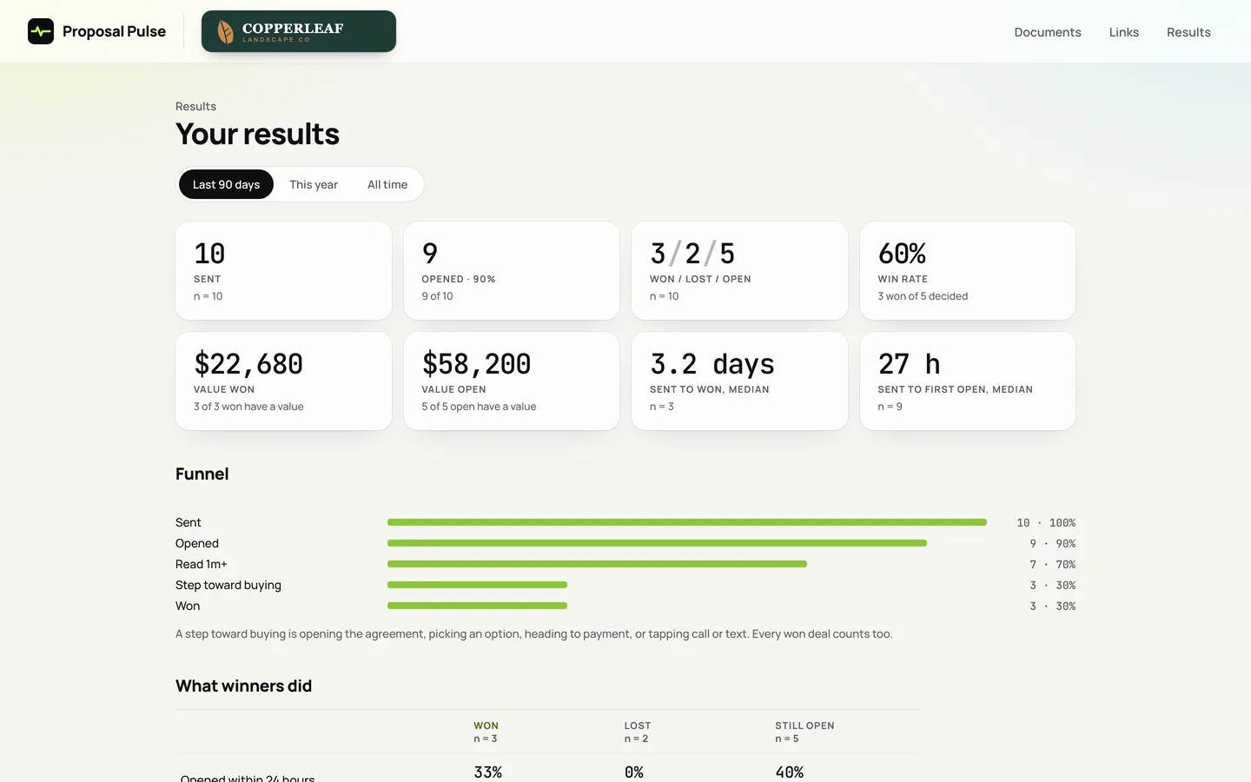Click the '10 · 100%' funnel value
The image size is (1251, 782).
point(1046,523)
